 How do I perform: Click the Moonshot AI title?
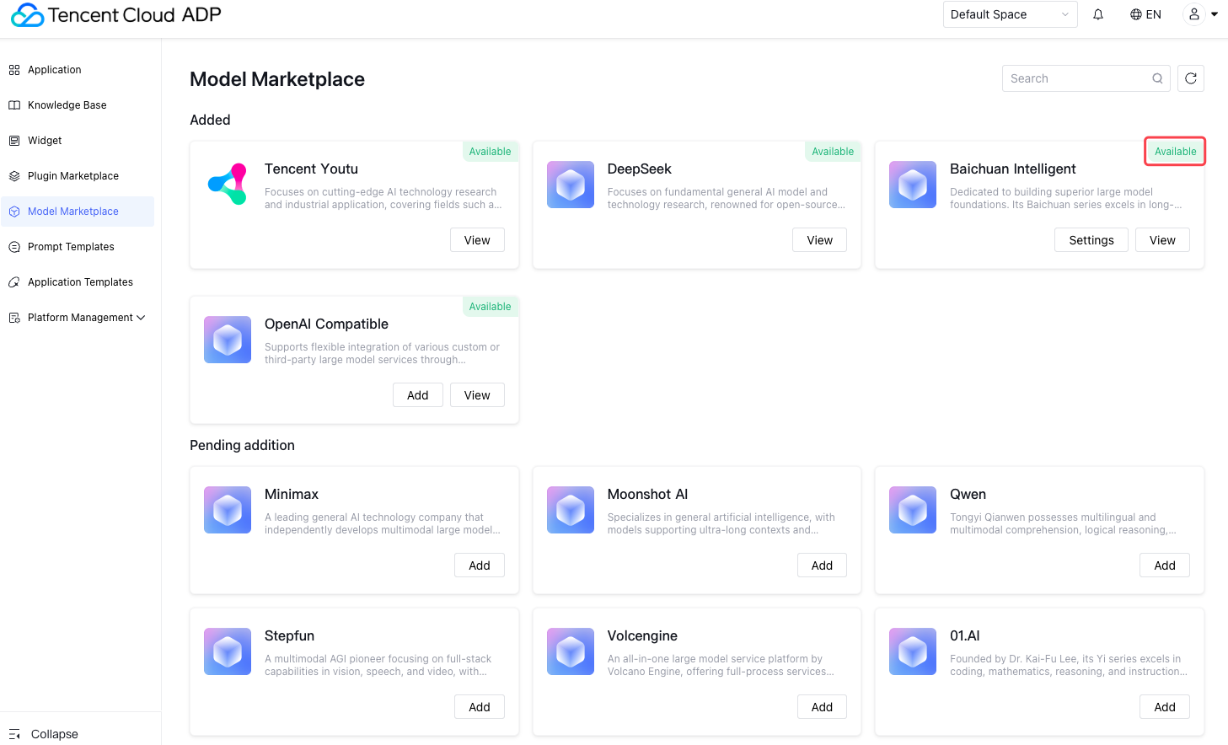point(647,494)
